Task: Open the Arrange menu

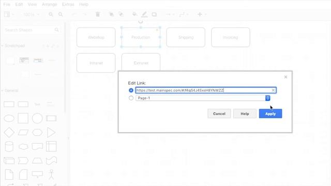Action: click(50, 4)
